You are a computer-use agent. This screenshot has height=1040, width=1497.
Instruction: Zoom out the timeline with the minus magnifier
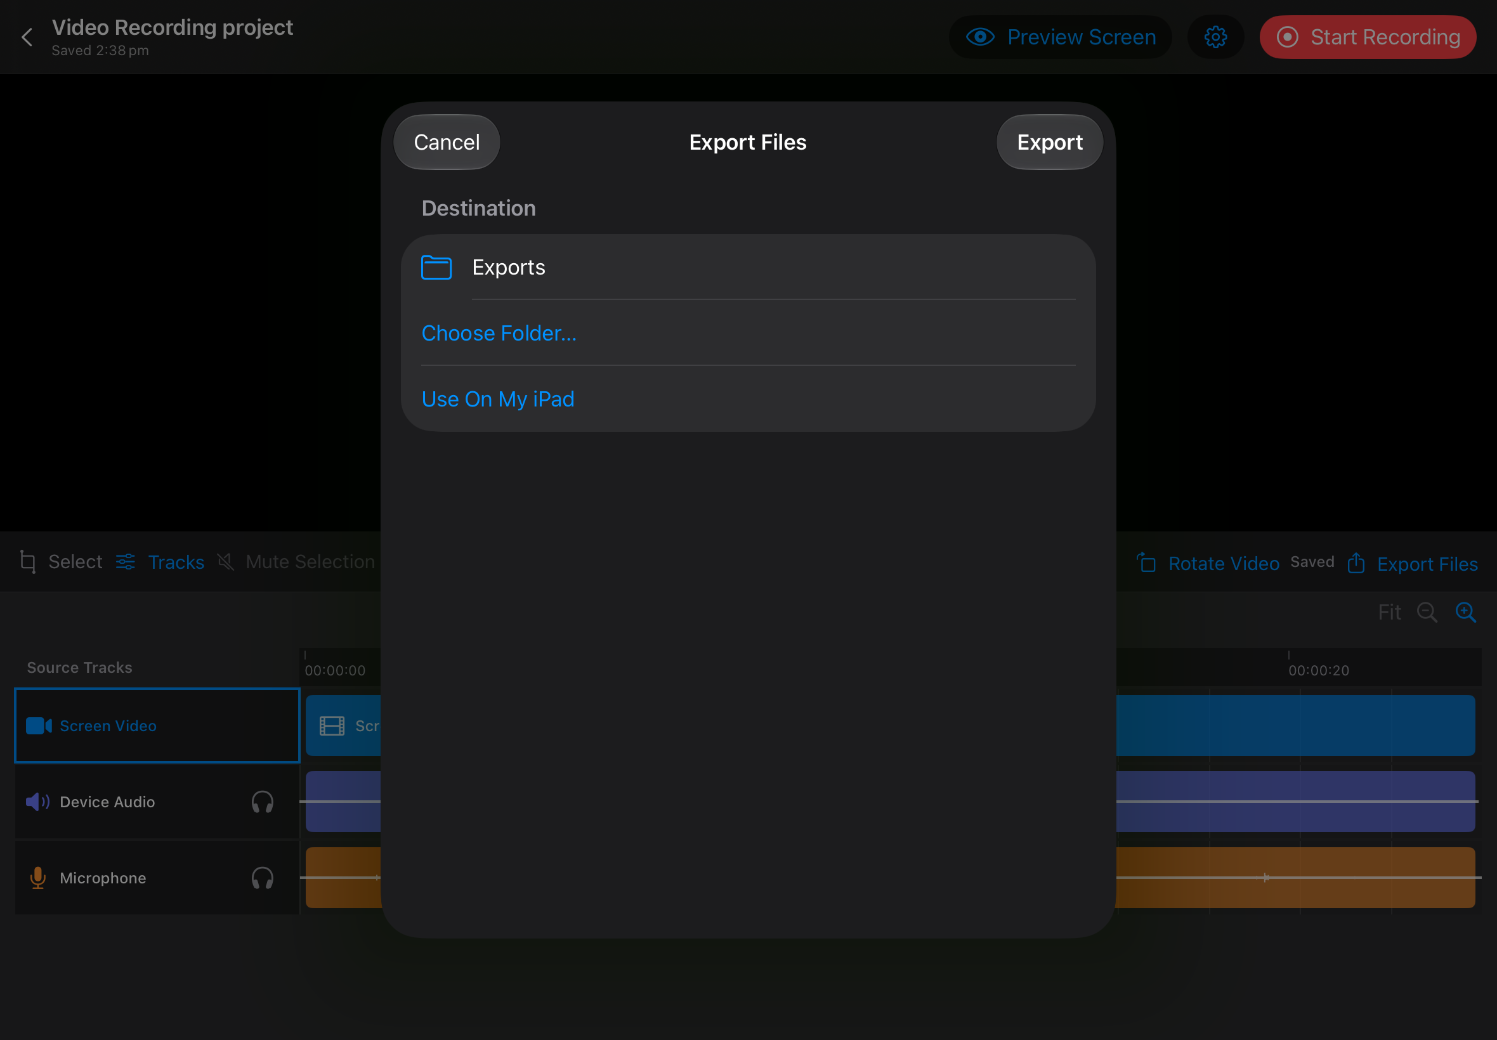[x=1427, y=613]
